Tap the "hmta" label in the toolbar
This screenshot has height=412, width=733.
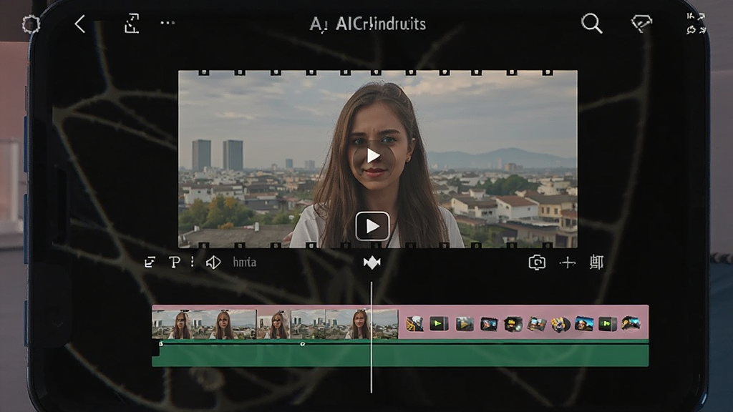[245, 262]
